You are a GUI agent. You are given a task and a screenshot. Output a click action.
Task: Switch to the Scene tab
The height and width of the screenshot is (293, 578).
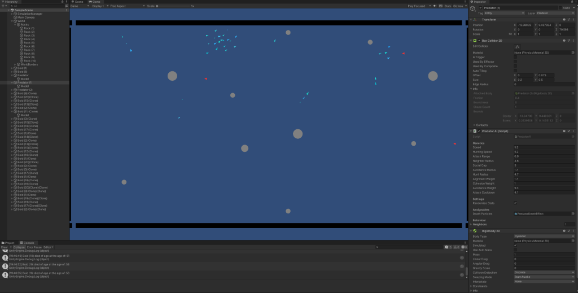pyautogui.click(x=78, y=2)
